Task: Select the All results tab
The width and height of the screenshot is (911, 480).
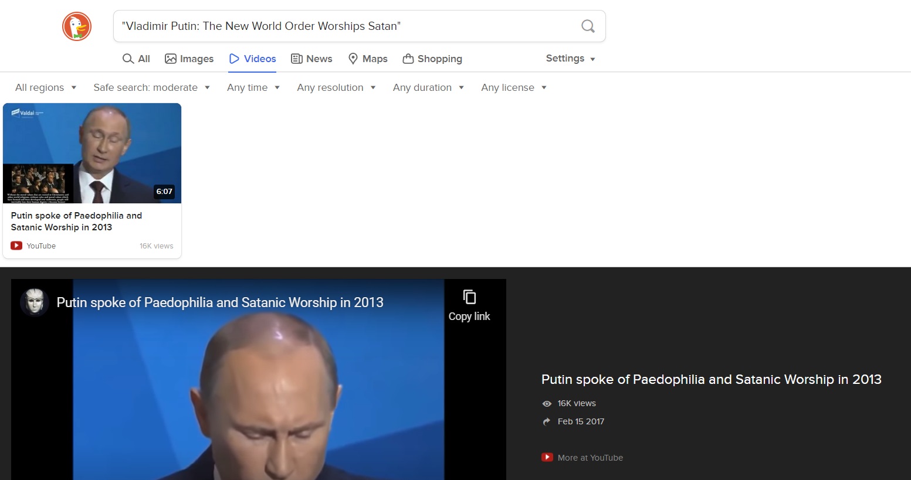Action: click(136, 59)
